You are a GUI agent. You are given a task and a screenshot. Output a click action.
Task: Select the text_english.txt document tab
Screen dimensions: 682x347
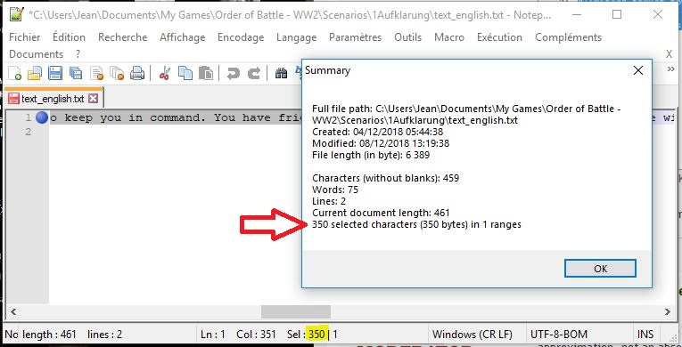tap(53, 99)
